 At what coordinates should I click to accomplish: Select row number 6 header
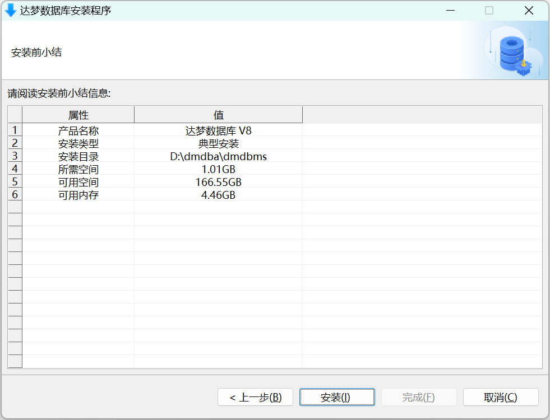tap(15, 194)
